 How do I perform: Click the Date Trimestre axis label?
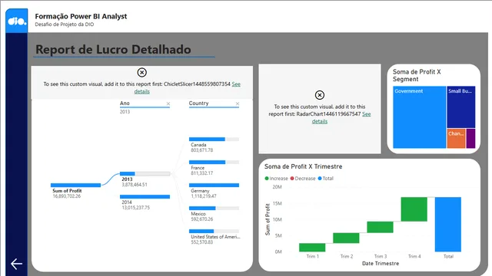[381, 264]
